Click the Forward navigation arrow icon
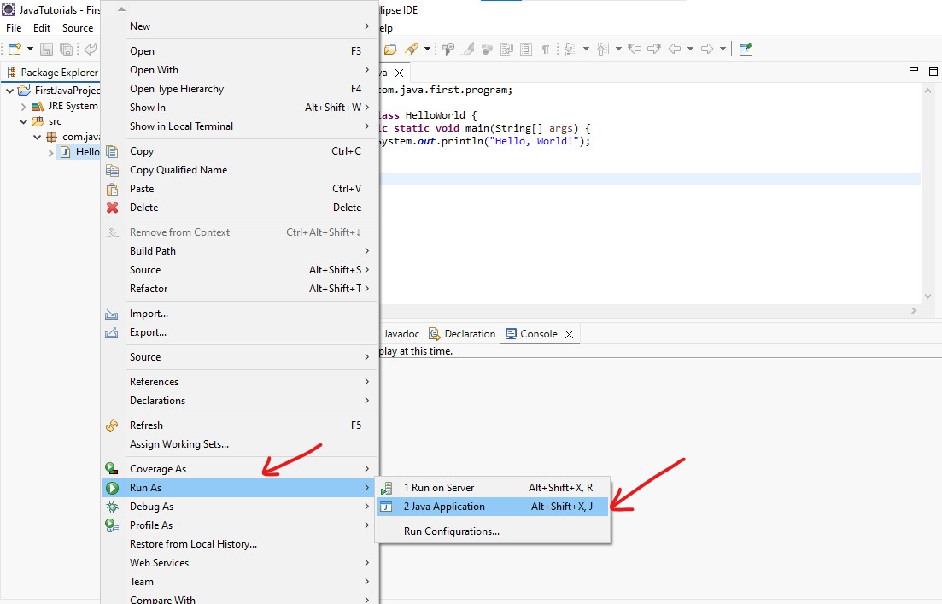The image size is (942, 604). tap(707, 49)
